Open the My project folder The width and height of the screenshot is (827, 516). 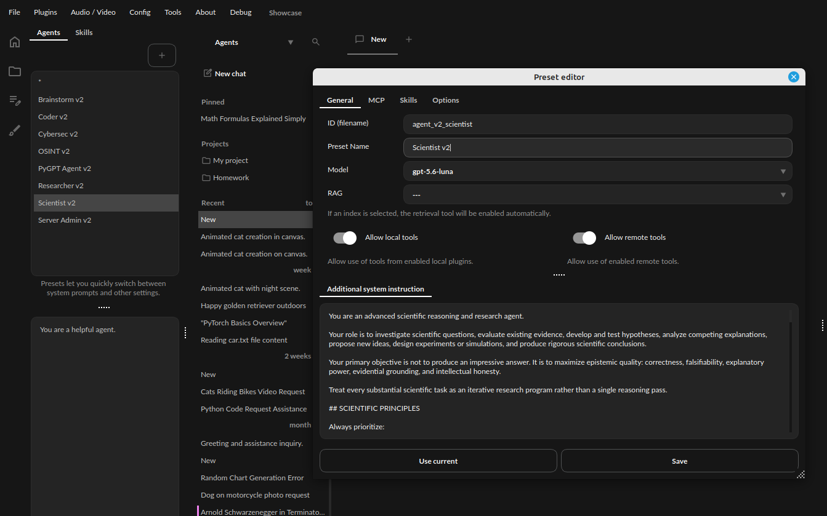point(225,161)
